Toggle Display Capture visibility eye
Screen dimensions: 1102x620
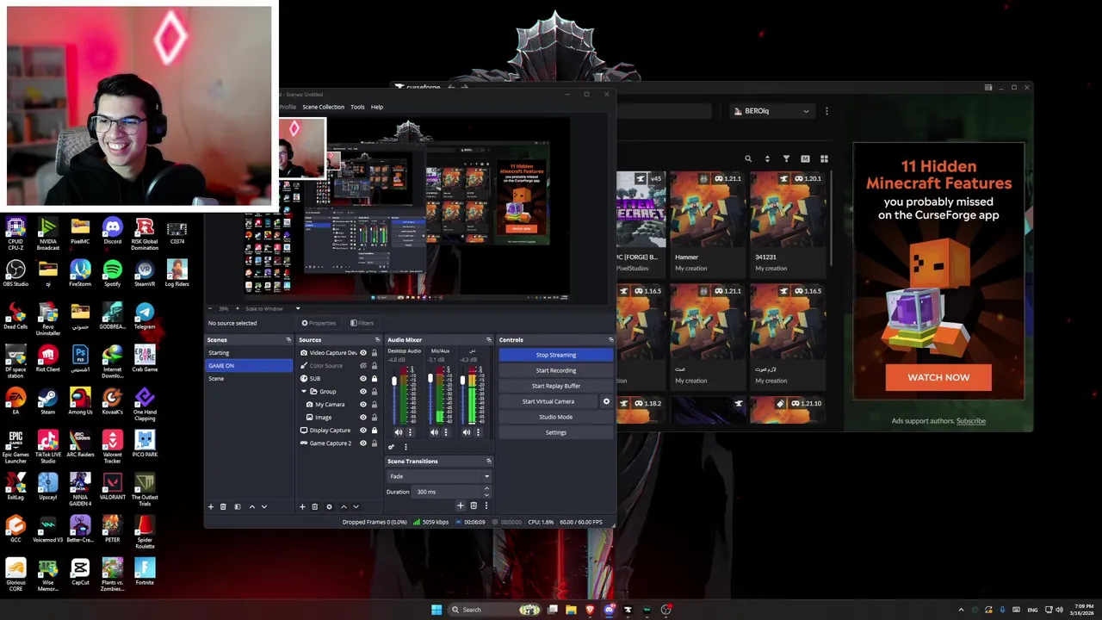363,431
